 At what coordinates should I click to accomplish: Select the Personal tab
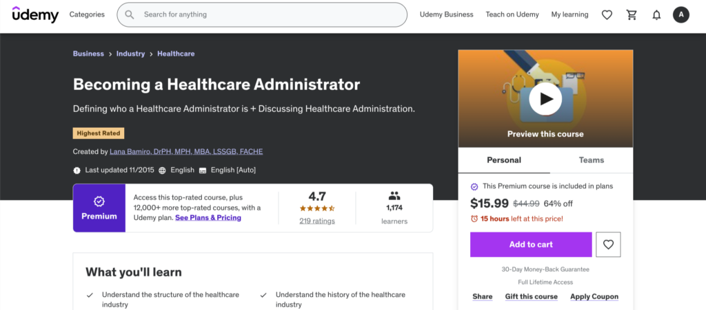click(504, 160)
